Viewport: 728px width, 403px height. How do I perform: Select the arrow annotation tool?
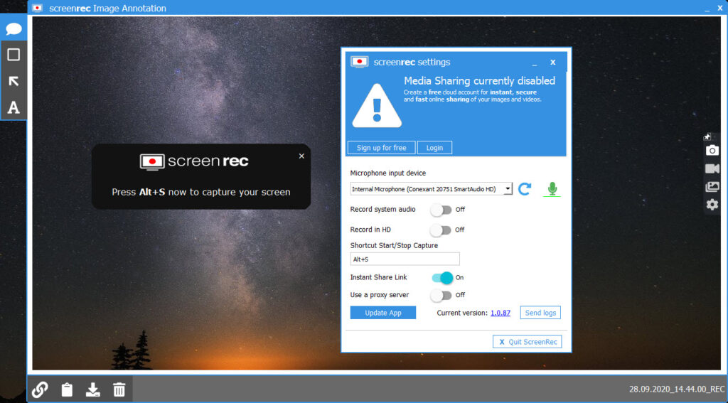pos(14,81)
